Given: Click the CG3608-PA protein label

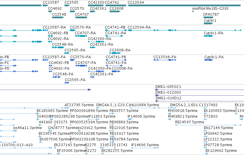Looking at the screenshot, I should pyautogui.click(x=122, y=69).
